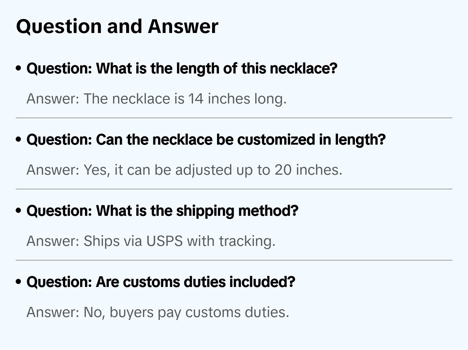Click the customized in length question
The height and width of the screenshot is (350, 468).
[x=206, y=140]
